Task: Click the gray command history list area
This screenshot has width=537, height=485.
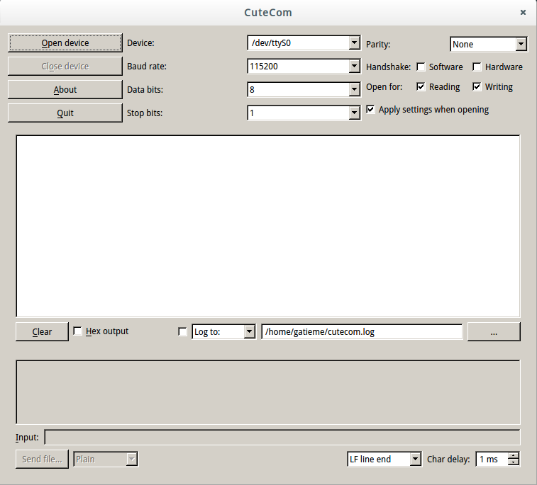Action: click(268, 392)
